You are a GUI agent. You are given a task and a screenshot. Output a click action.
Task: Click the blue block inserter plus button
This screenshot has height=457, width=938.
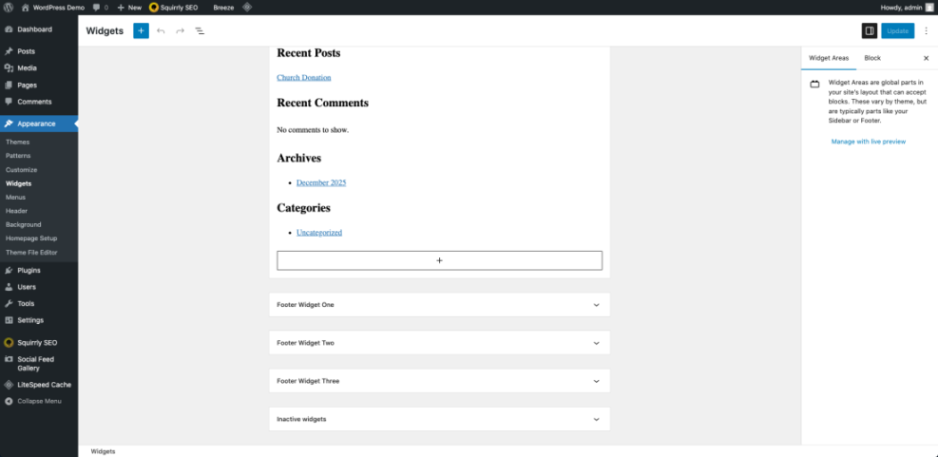coord(141,31)
